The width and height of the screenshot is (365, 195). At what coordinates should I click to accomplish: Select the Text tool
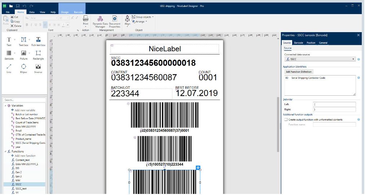9,42
